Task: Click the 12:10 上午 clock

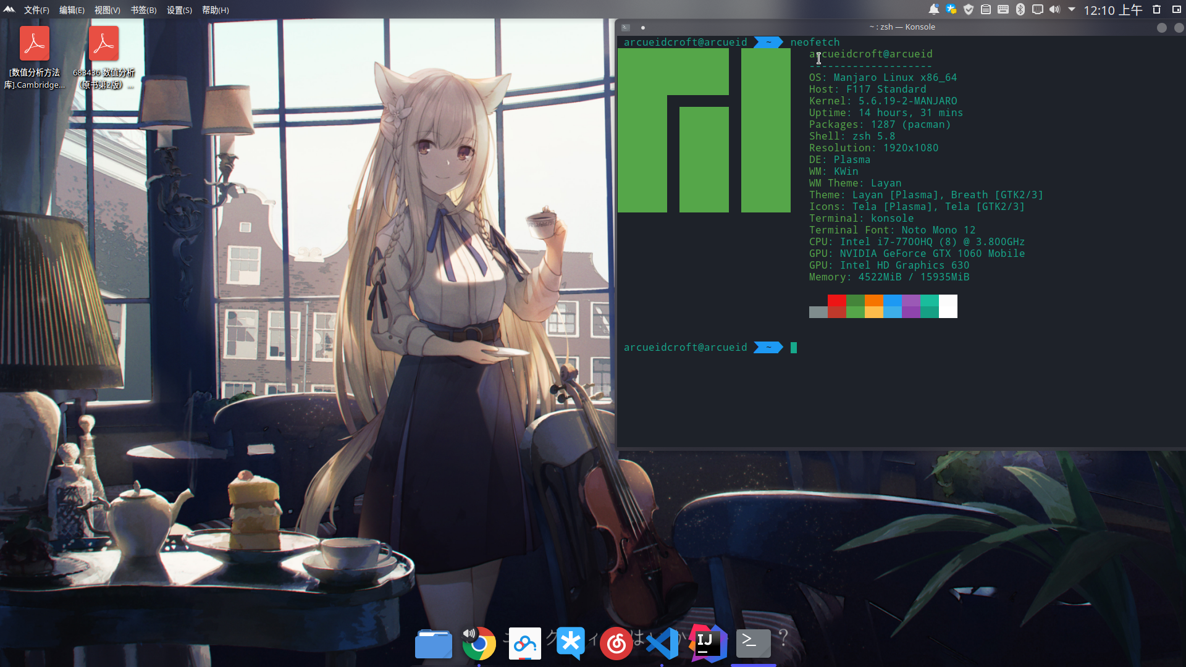Action: [x=1112, y=10]
